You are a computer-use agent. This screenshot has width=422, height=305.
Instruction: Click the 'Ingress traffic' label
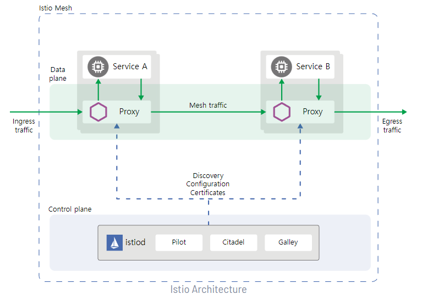coord(24,125)
